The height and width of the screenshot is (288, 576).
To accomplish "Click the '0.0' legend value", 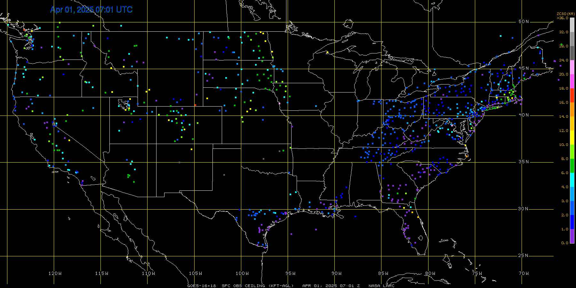I will coord(565,243).
